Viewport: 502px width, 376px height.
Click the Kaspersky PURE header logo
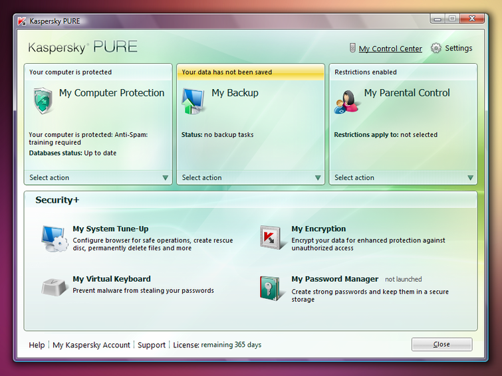pyautogui.click(x=83, y=47)
